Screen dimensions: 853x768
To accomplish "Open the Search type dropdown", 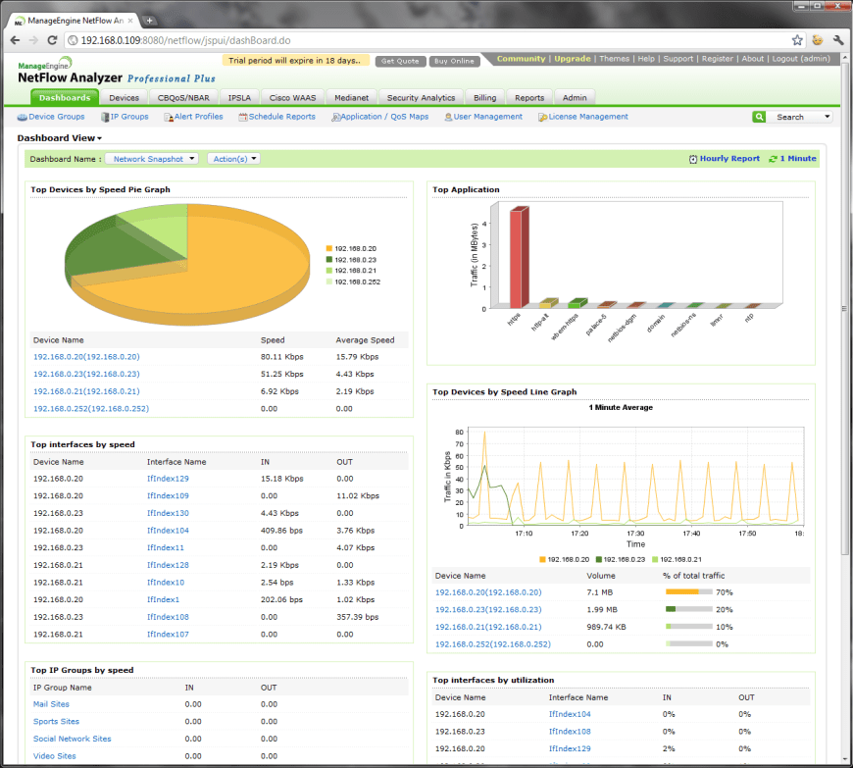I will [828, 117].
